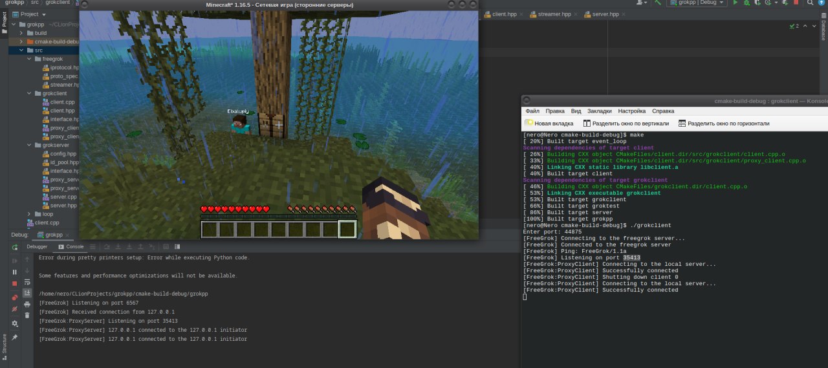Image resolution: width=828 pixels, height=368 pixels.
Task: Restore debug panel layout icon
Action: click(x=177, y=246)
